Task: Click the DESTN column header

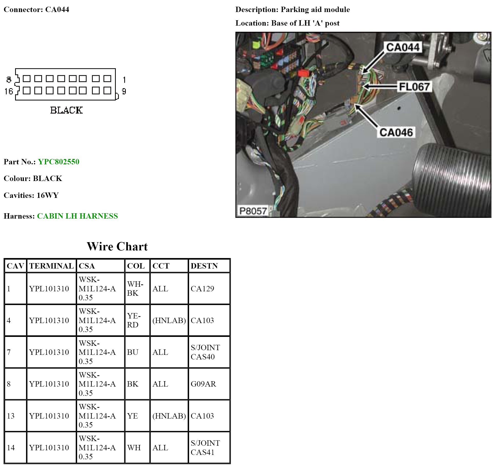Action: pyautogui.click(x=204, y=266)
